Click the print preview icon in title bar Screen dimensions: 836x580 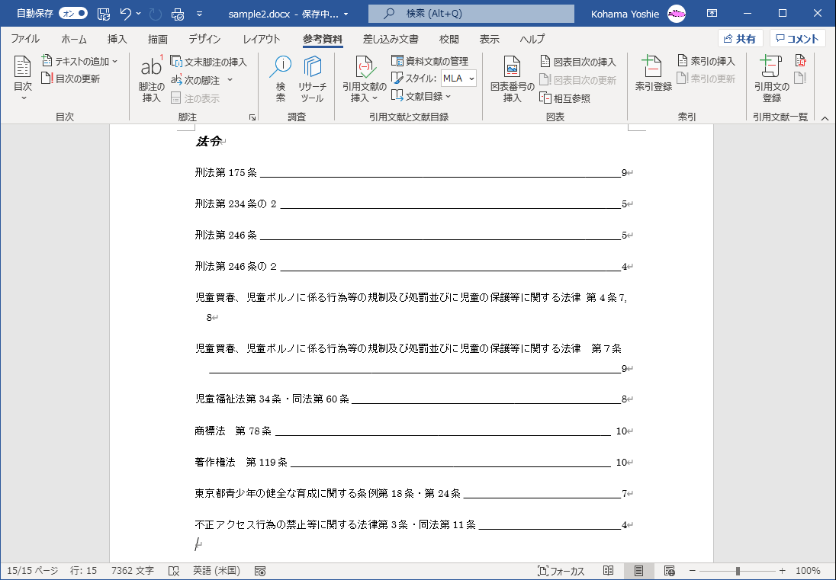pyautogui.click(x=178, y=14)
